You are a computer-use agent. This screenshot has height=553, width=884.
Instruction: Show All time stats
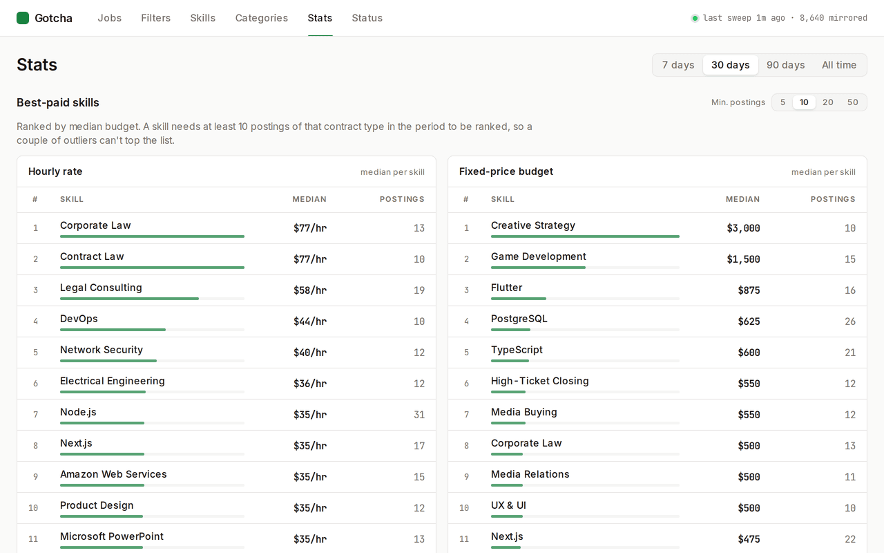pos(839,65)
